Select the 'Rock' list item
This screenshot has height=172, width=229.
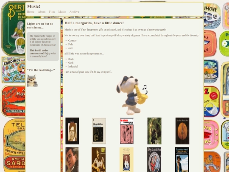71,59
